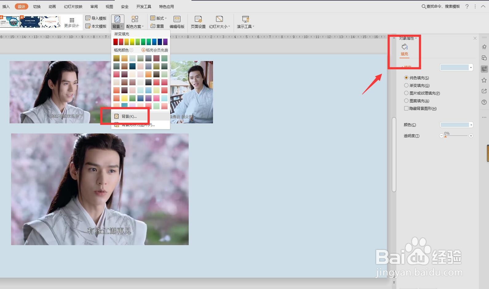Open 编辑母版 edit master
The image size is (489, 289).
[177, 22]
